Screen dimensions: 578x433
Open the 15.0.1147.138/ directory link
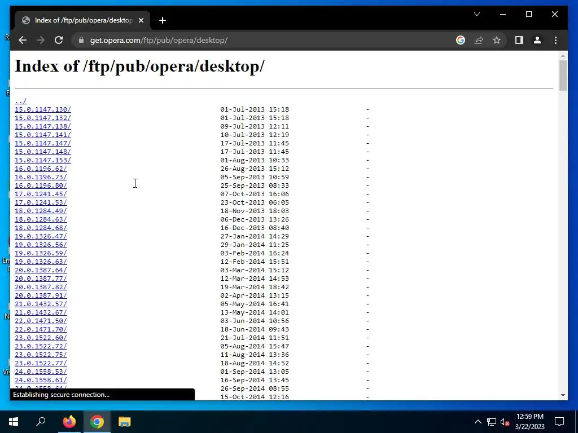point(43,126)
